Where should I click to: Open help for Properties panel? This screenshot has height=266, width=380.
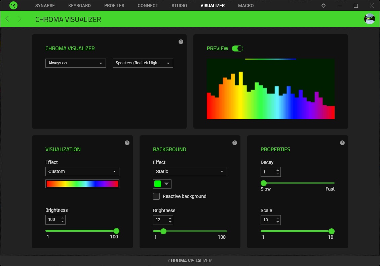pos(342,143)
